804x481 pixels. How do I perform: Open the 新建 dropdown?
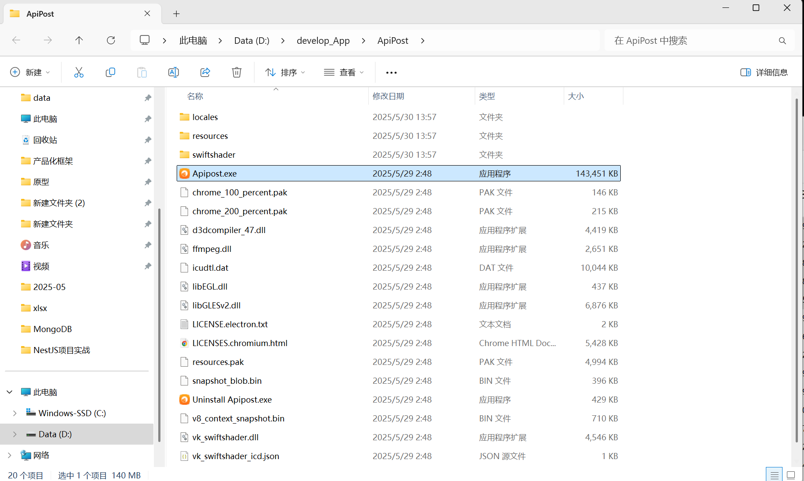(30, 72)
